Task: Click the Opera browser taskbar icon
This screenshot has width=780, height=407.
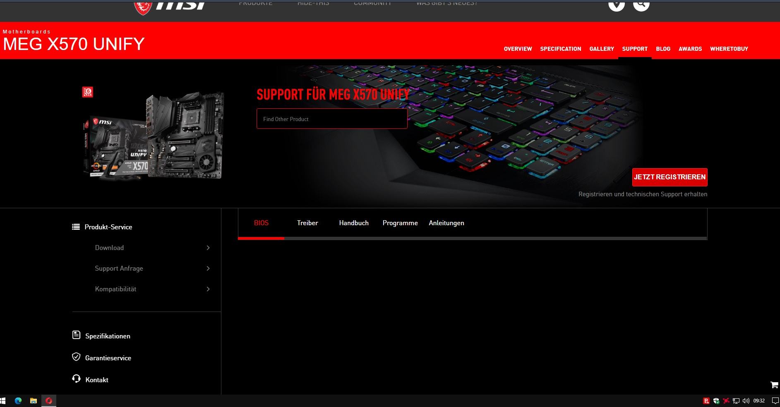Action: [x=49, y=401]
